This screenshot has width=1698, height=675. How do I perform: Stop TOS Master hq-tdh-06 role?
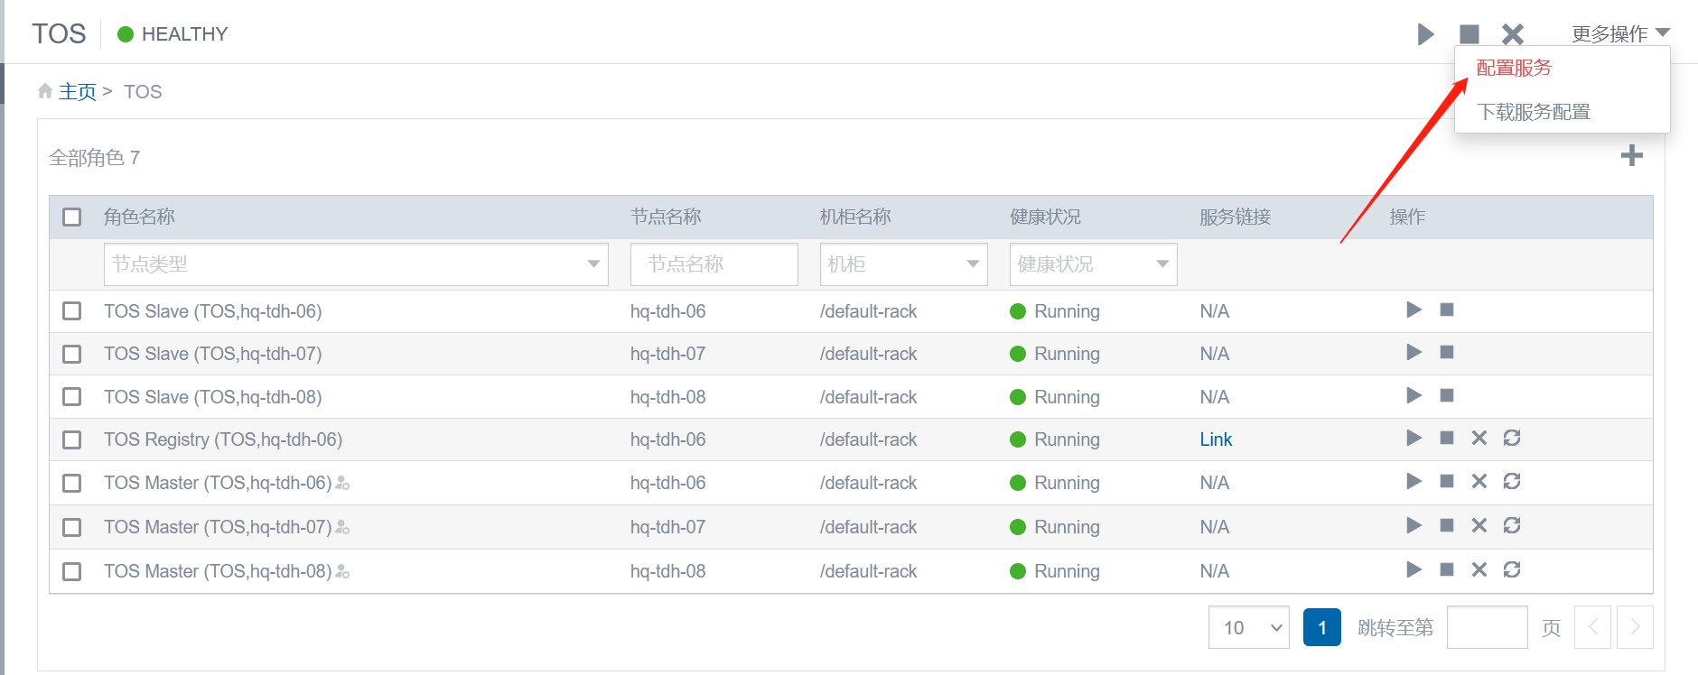[1447, 481]
